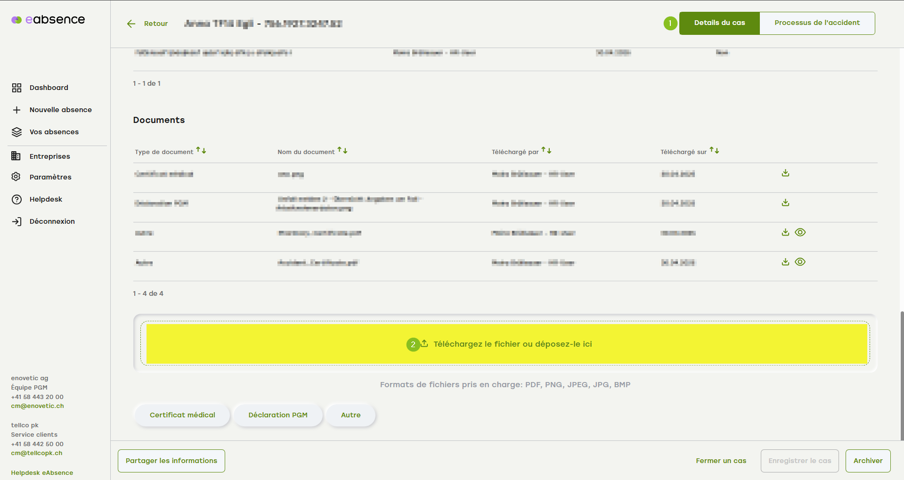The width and height of the screenshot is (904, 480).
Task: Open Vos absences in sidebar
Action: 54,132
